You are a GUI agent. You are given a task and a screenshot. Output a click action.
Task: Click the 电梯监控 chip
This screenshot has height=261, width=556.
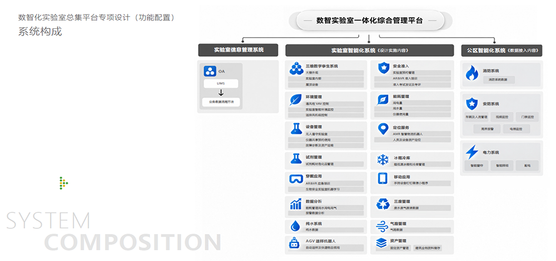515,129
